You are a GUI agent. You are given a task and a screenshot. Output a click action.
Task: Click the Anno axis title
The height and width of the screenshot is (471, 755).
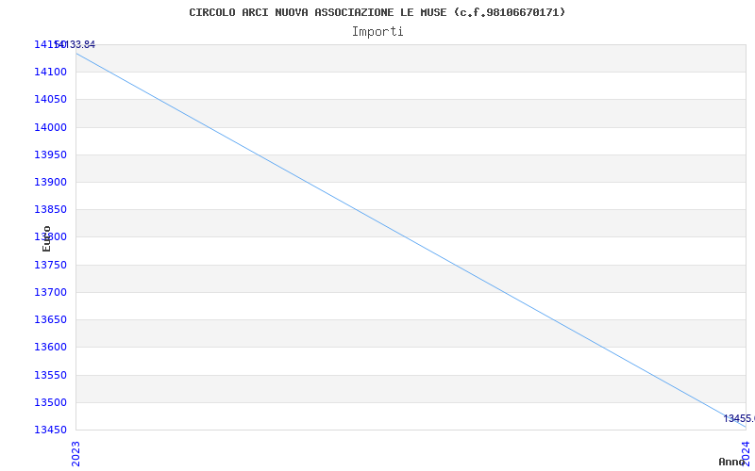(x=732, y=462)
